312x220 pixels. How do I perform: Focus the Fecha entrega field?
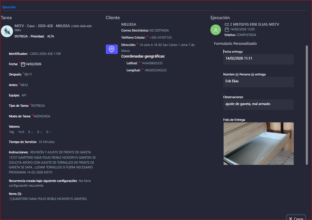click(258, 59)
